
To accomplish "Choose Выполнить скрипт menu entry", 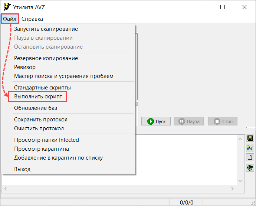I will click(69, 97).
